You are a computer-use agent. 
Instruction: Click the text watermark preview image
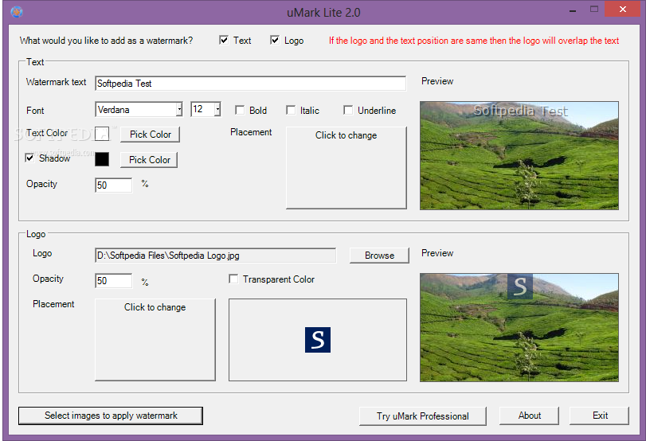click(519, 156)
